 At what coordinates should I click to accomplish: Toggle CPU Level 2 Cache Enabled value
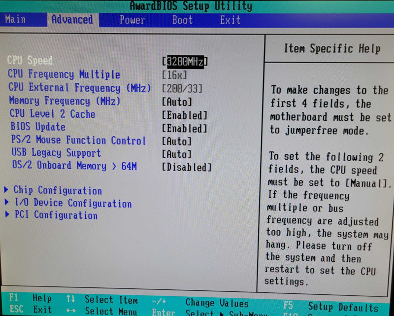tap(185, 115)
